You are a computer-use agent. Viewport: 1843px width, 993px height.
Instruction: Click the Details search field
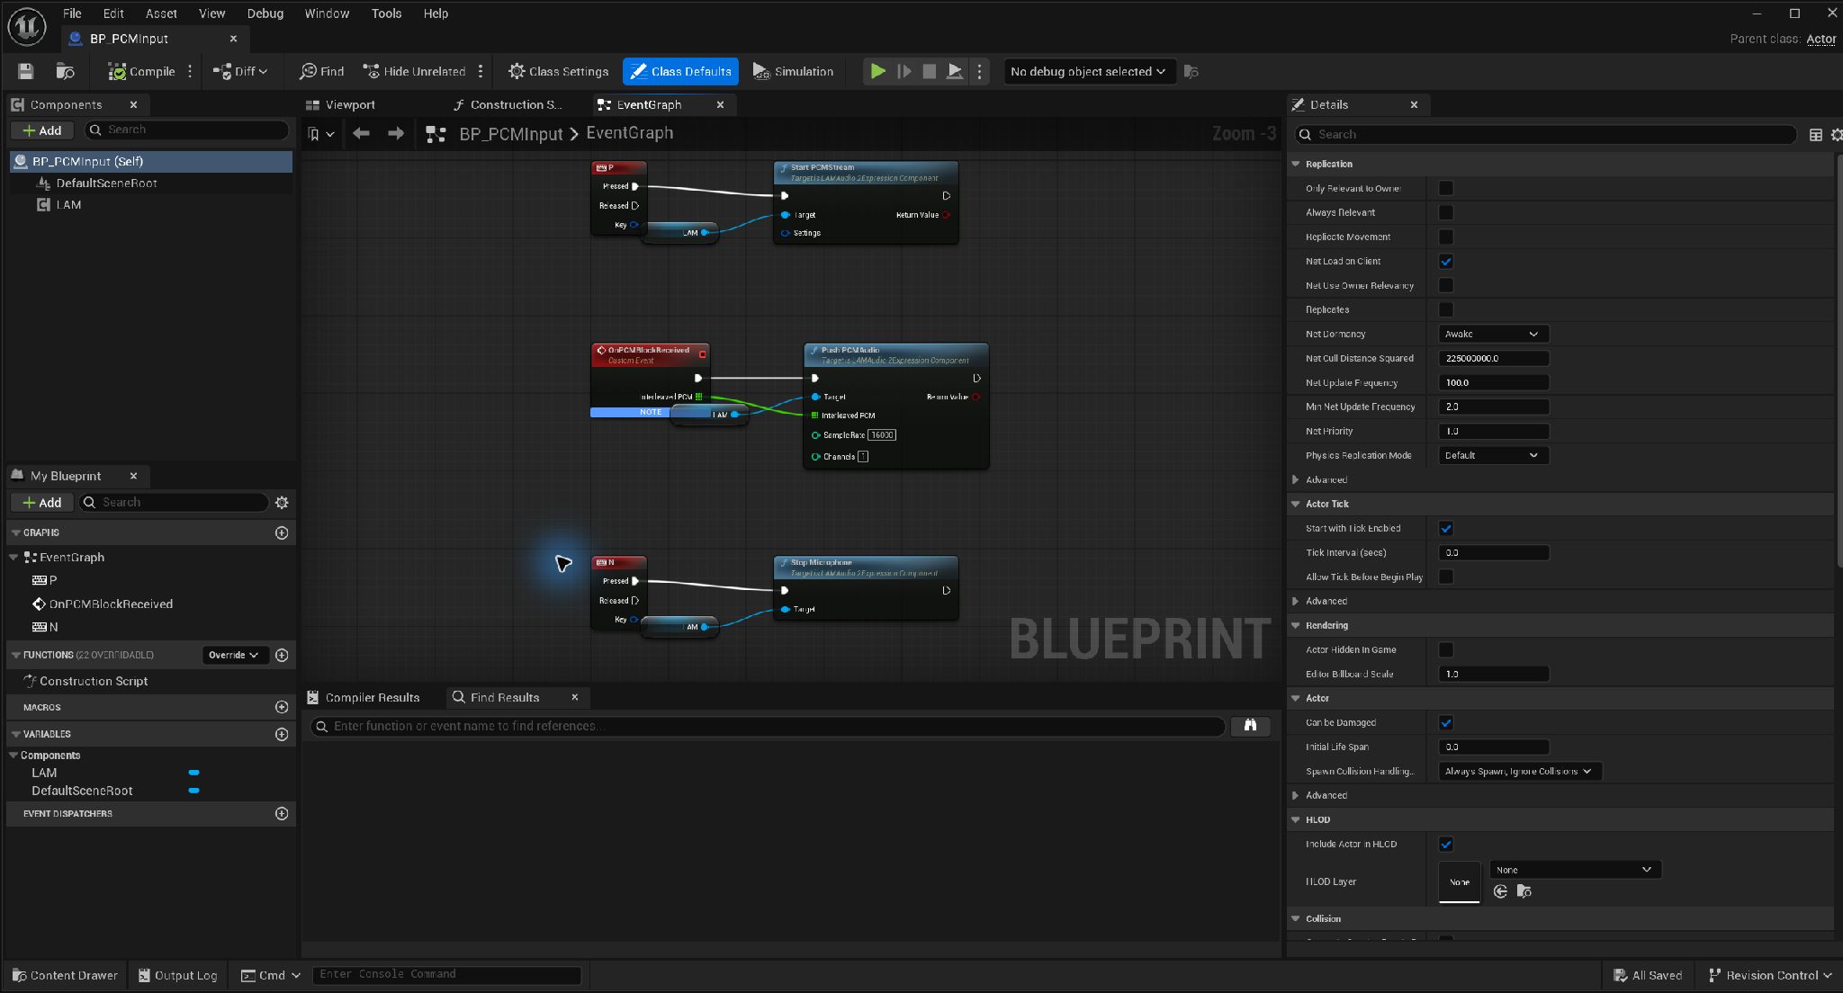(1546, 134)
